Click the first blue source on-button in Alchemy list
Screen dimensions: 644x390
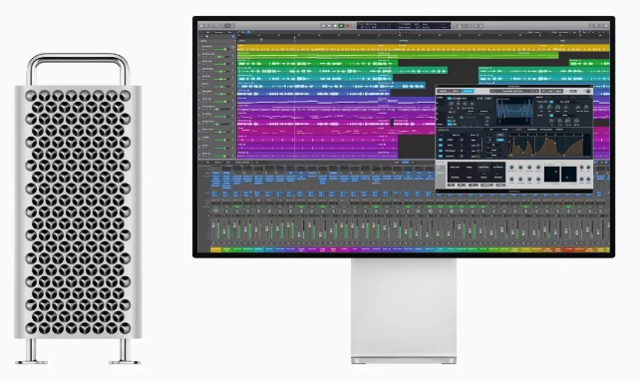(441, 140)
